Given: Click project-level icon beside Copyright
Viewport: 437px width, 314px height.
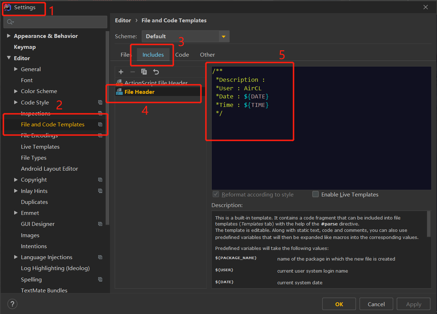Looking at the screenshot, I should coord(100,180).
